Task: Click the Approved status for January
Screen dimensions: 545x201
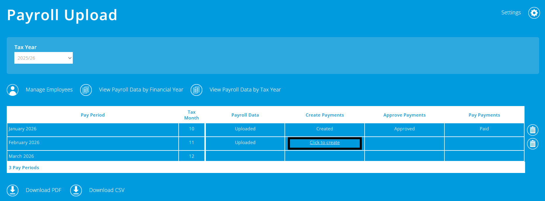Action: click(404, 129)
